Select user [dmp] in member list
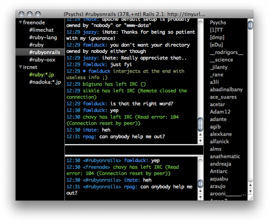This screenshot has width=269, height=222. pyautogui.click(x=217, y=37)
